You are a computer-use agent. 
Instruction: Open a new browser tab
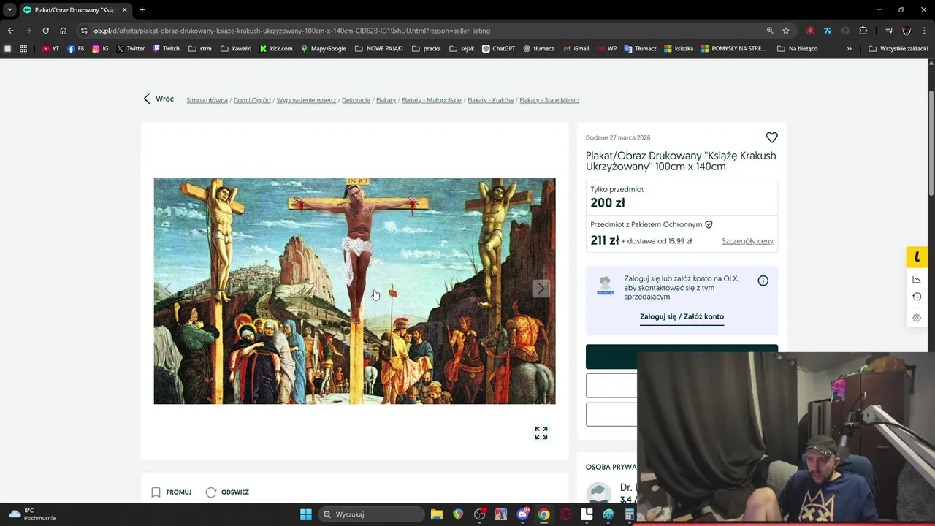pyautogui.click(x=142, y=9)
